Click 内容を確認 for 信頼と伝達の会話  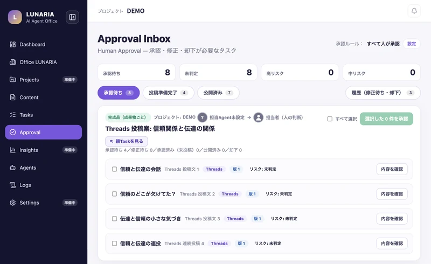coord(392,169)
